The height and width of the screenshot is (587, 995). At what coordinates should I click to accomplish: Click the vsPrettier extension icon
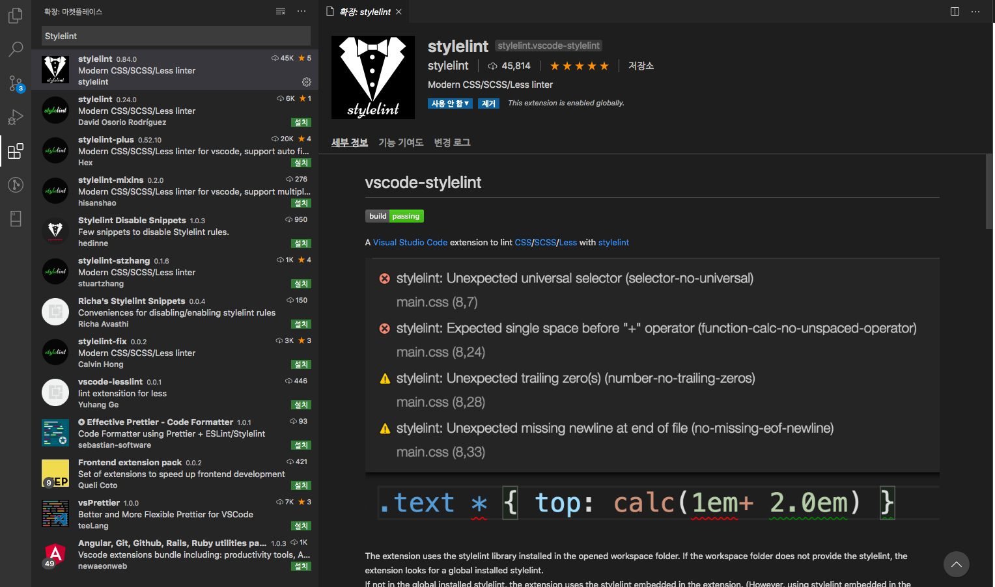click(55, 513)
